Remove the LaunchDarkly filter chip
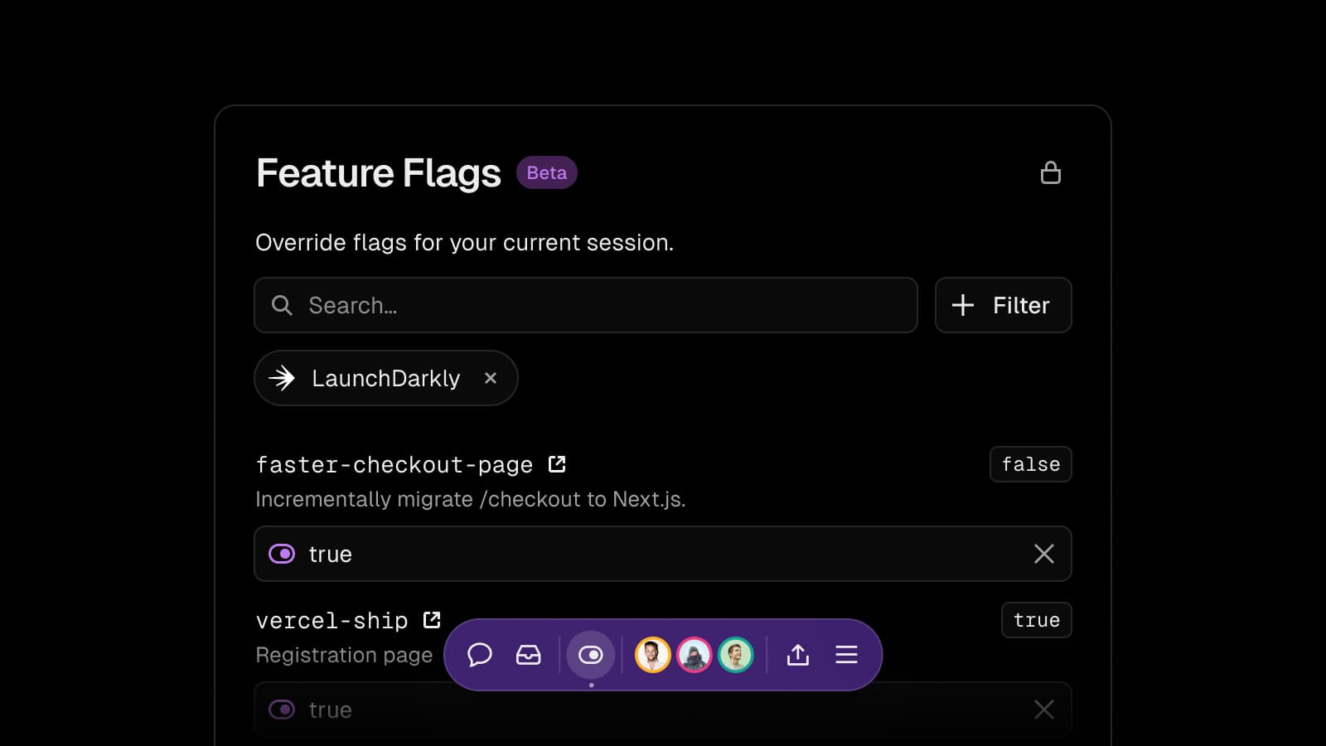The image size is (1326, 746). (x=491, y=378)
